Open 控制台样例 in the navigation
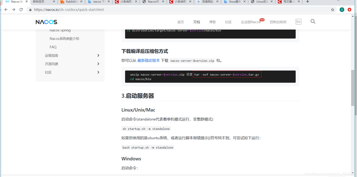 (x=278, y=22)
